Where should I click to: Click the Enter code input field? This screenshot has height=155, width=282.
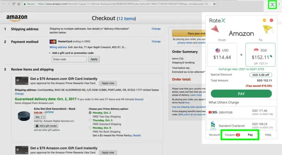pyautogui.click(x=69, y=59)
